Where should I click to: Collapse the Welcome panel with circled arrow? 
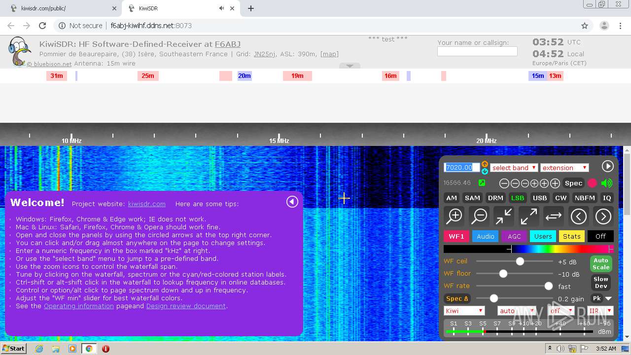pyautogui.click(x=292, y=202)
